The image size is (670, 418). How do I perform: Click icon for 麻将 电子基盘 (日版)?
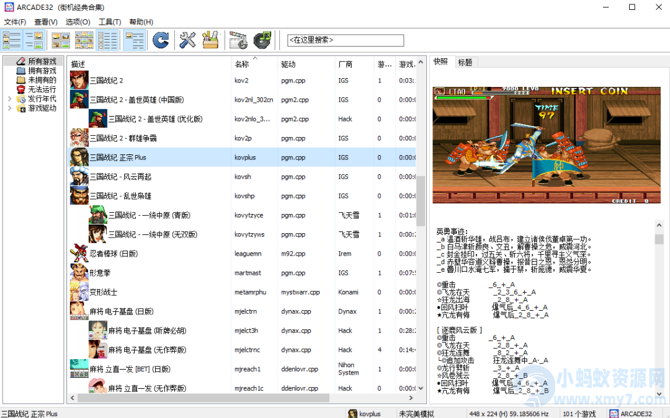(79, 311)
